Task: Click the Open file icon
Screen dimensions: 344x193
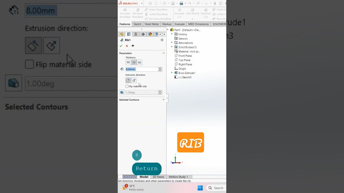Action: point(164,3)
